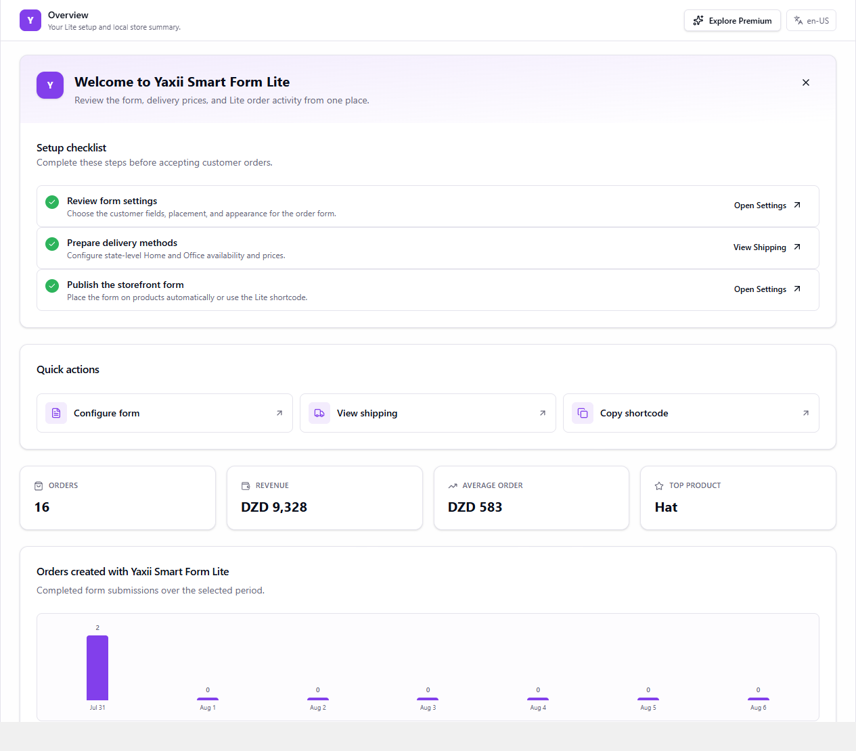Click the Setup checklist heading
The width and height of the screenshot is (856, 751).
72,147
